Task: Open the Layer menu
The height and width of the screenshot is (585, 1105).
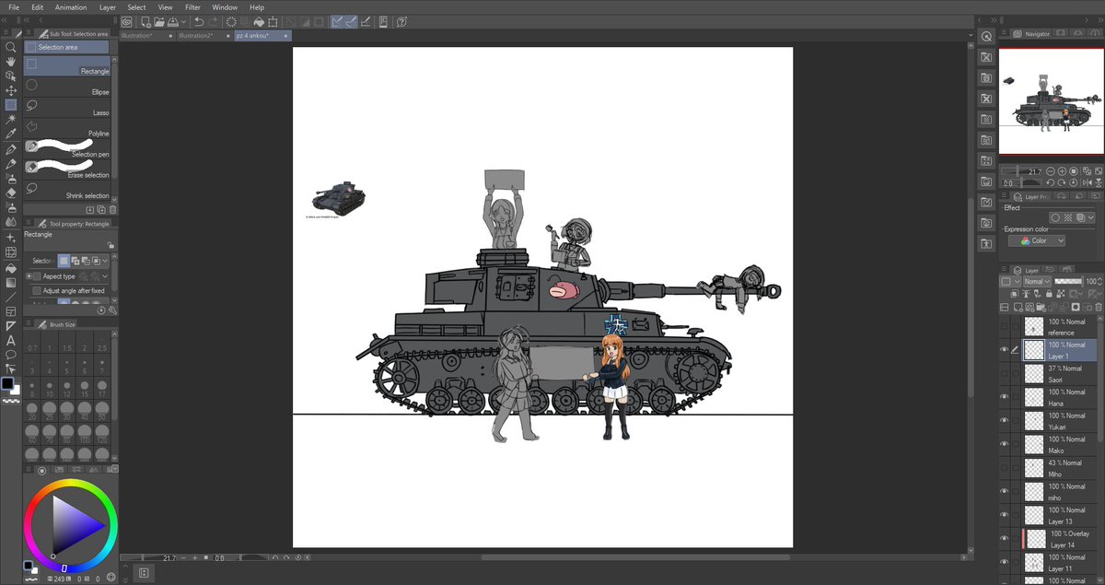Action: click(108, 6)
